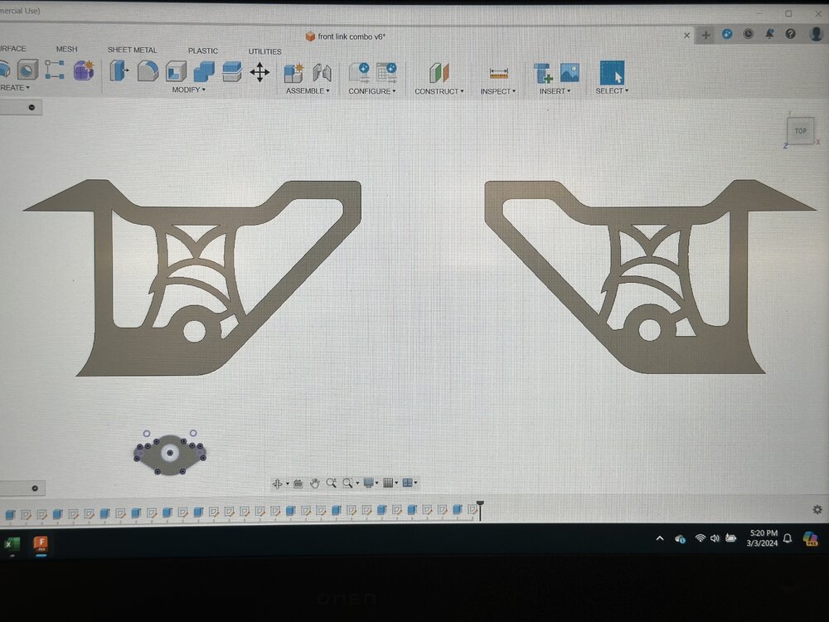Toggle the grid and snaps settings

[390, 483]
